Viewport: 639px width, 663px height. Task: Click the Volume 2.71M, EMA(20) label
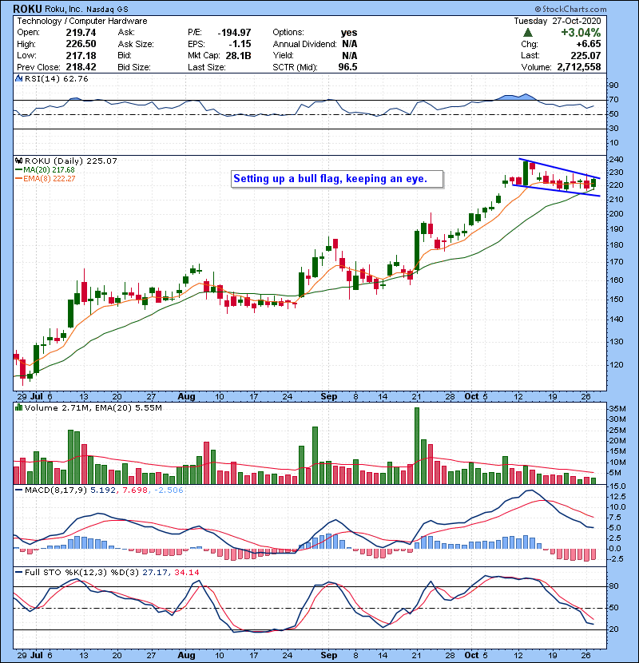93,407
